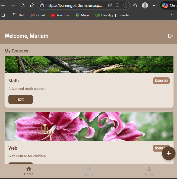Open the Free App | Spreeder bookmark
This screenshot has height=179, width=177.
pyautogui.click(x=112, y=15)
